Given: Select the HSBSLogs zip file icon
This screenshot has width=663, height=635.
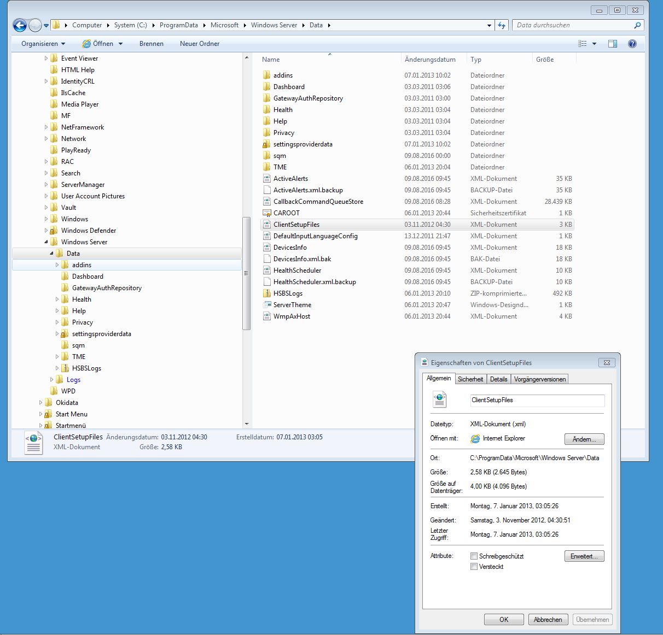Looking at the screenshot, I should (266, 293).
